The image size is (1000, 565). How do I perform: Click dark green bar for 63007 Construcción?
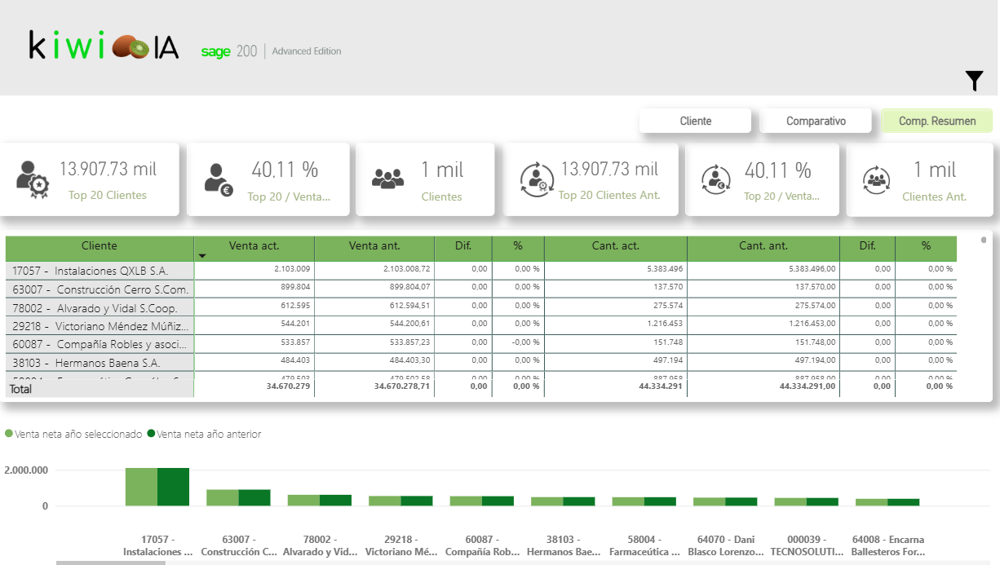point(254,497)
